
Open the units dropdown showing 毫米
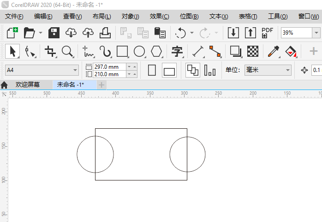coord(268,70)
